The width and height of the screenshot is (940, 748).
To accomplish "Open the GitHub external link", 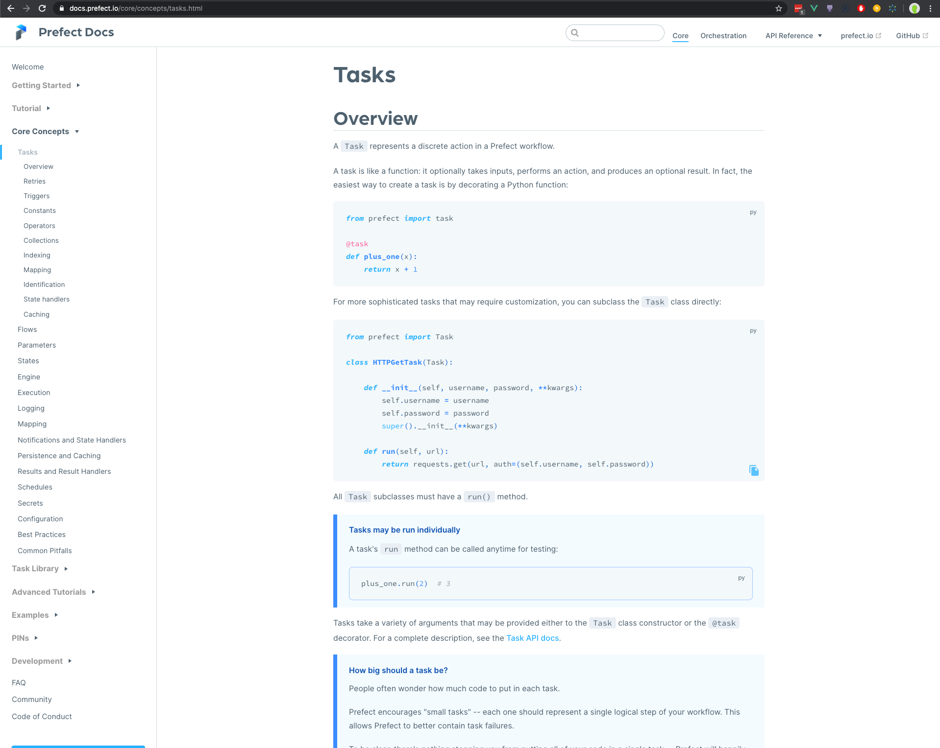I will [x=912, y=36].
